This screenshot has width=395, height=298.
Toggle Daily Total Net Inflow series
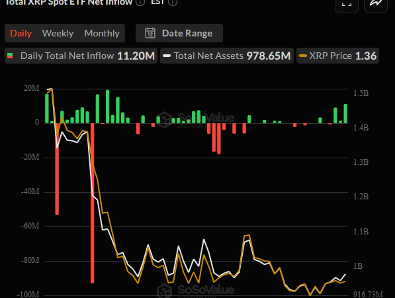[81, 56]
